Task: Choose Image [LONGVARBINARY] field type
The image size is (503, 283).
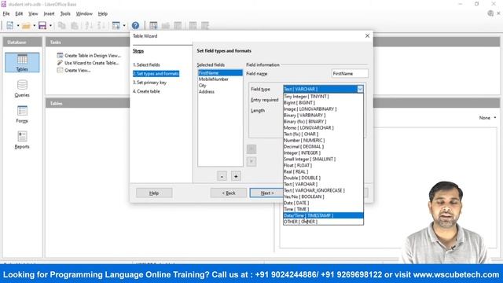Action: click(x=323, y=108)
